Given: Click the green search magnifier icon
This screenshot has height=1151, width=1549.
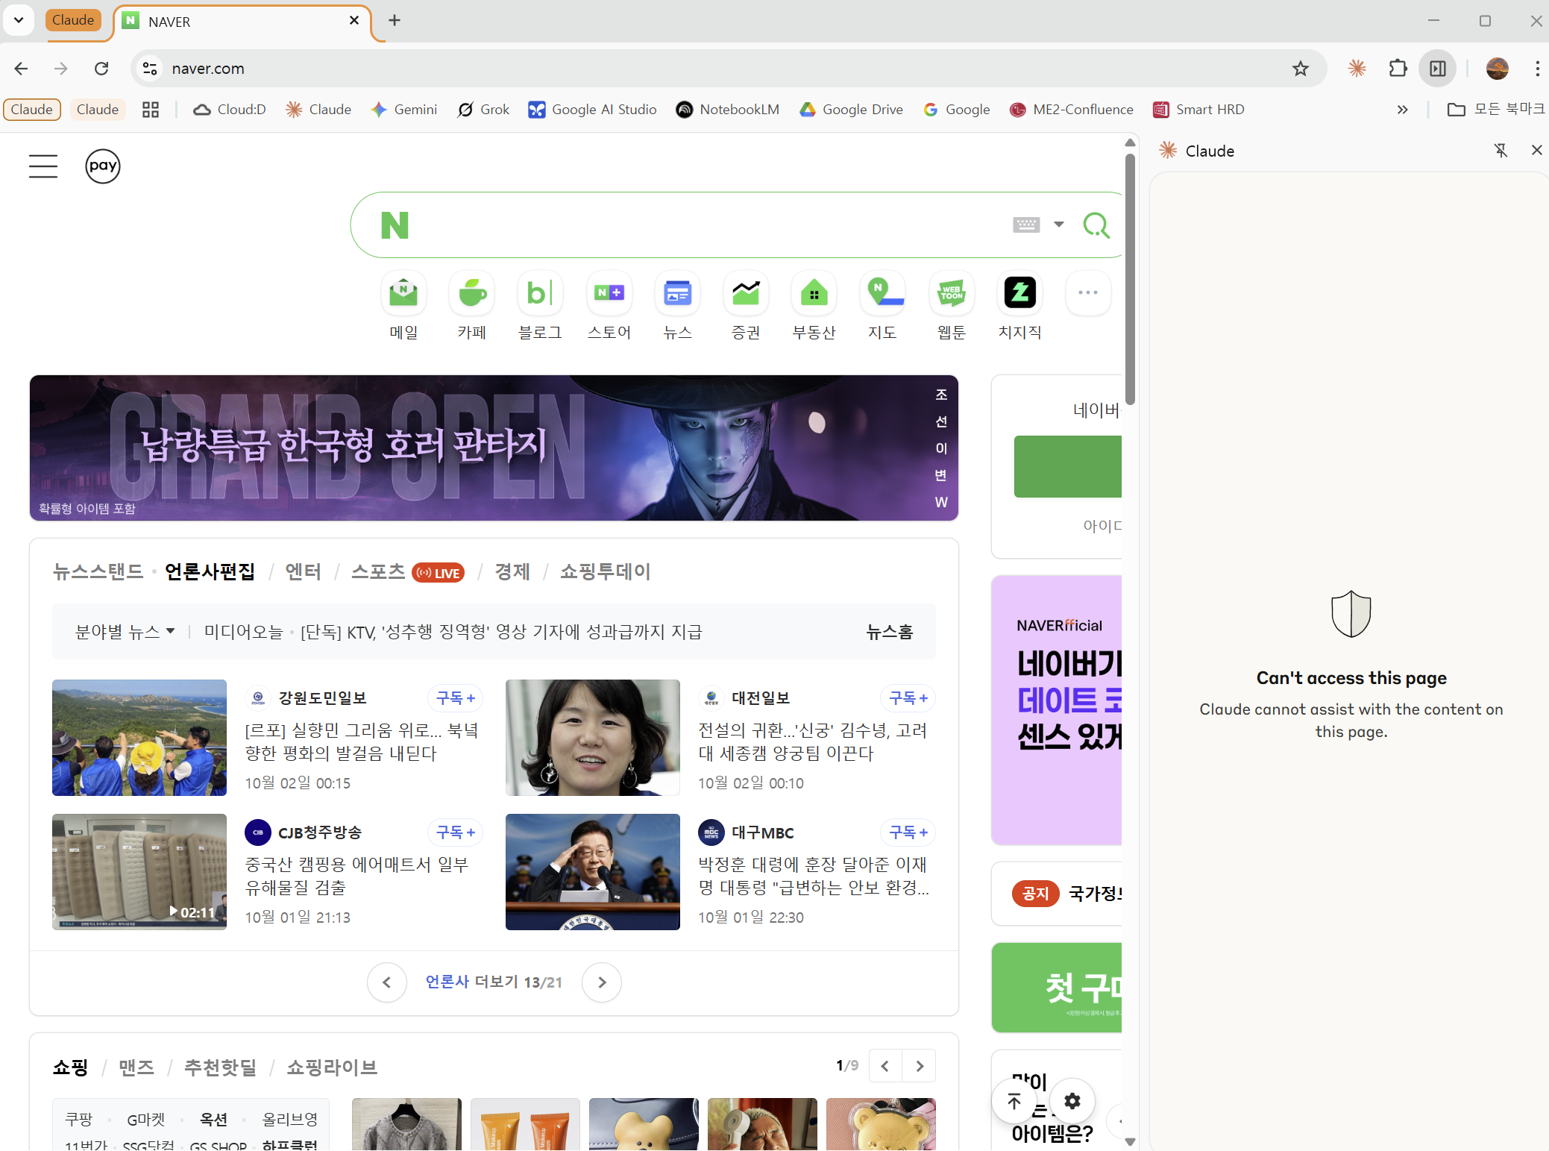Looking at the screenshot, I should coord(1096,225).
